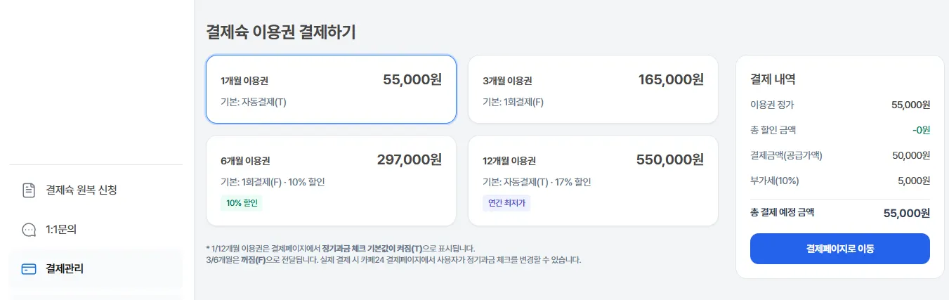Viewport: 949px width, 300px height.
Task: Click the 연간 최저가 badge
Action: click(506, 203)
